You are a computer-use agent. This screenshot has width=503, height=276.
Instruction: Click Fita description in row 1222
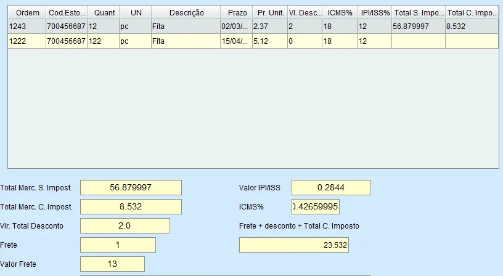pos(186,41)
